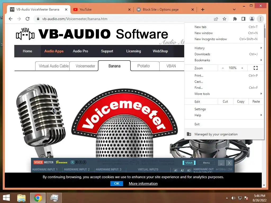Expand the Bookmarks submenu
Screen dimensions: 271x203
pos(224,60)
